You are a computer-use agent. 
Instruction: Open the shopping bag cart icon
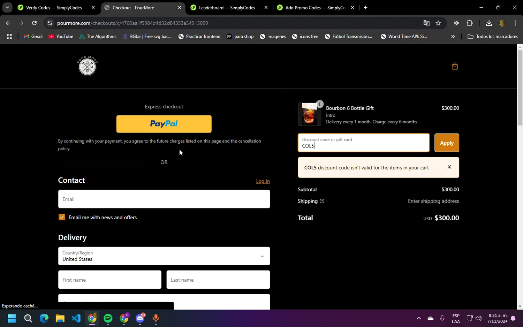(x=455, y=66)
